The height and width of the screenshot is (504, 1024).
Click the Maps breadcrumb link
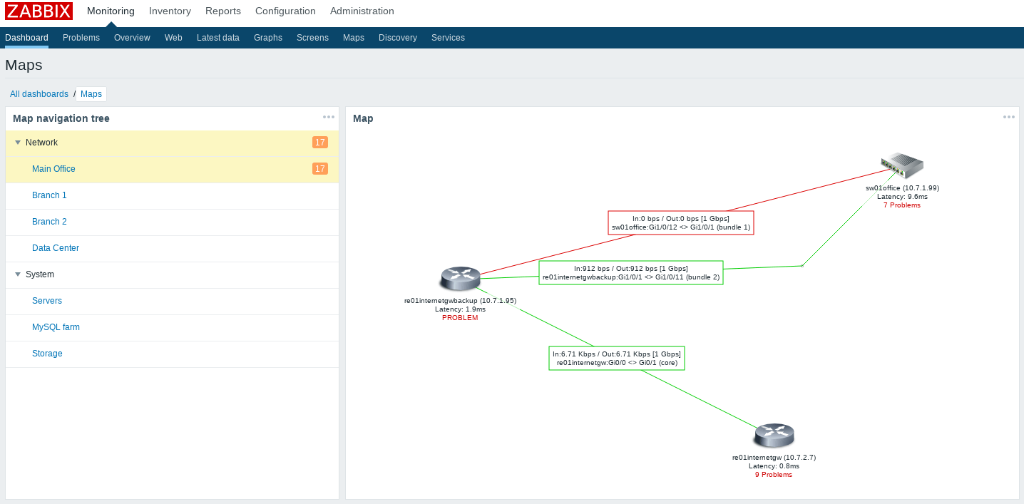coord(91,94)
